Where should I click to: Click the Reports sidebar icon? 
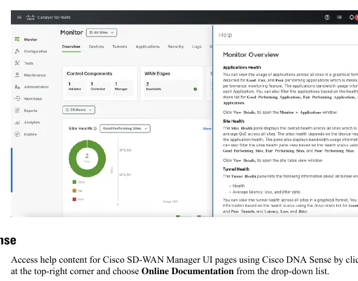click(x=17, y=110)
